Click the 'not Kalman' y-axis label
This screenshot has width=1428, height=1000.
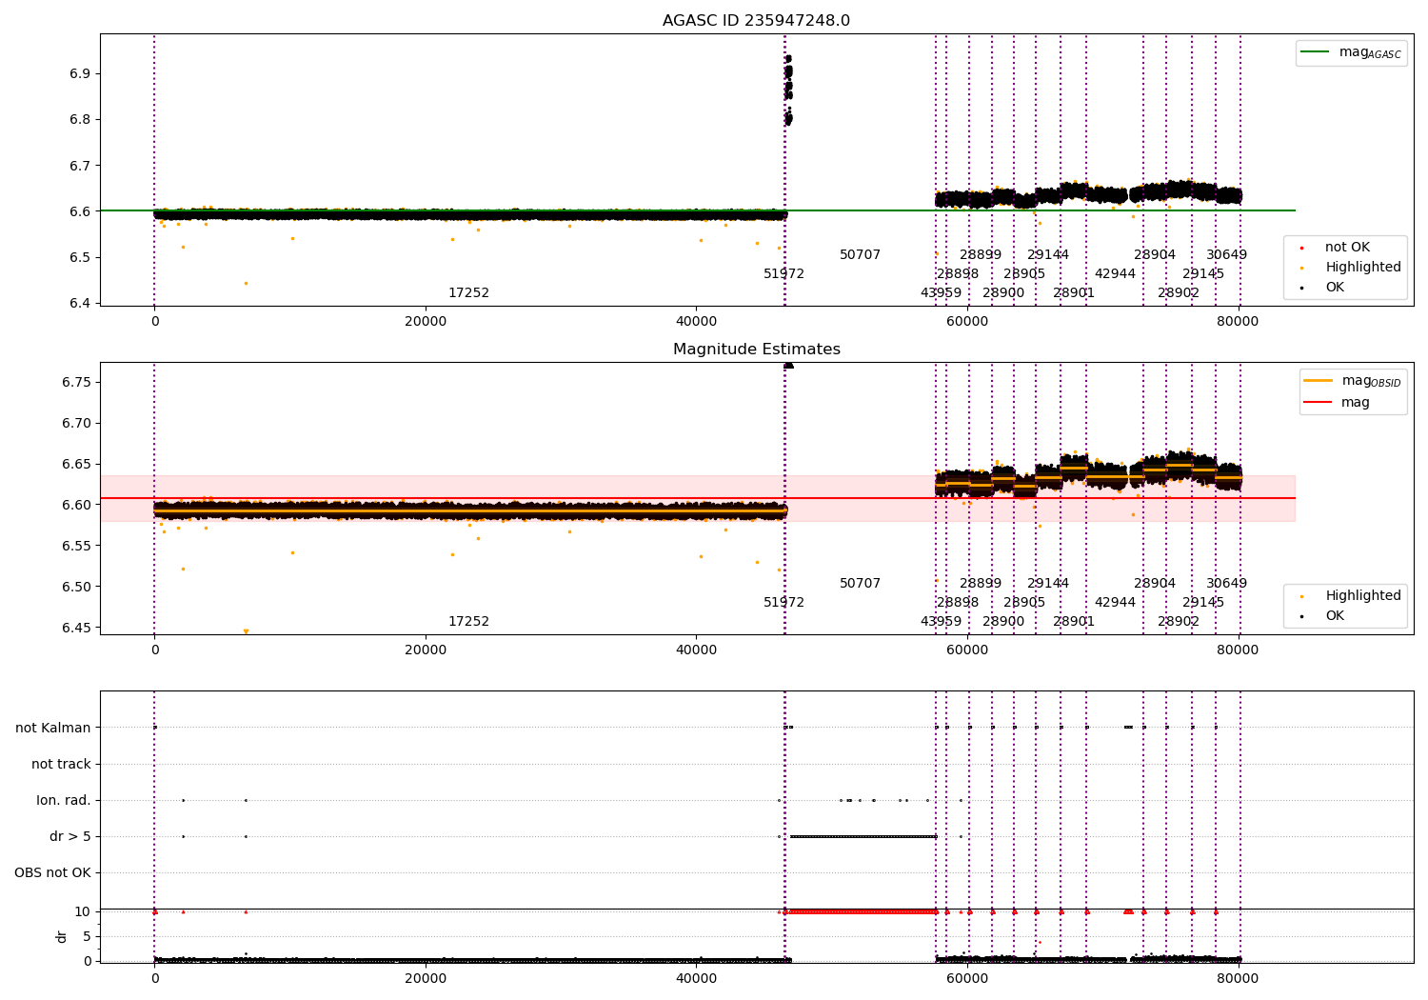(x=53, y=728)
